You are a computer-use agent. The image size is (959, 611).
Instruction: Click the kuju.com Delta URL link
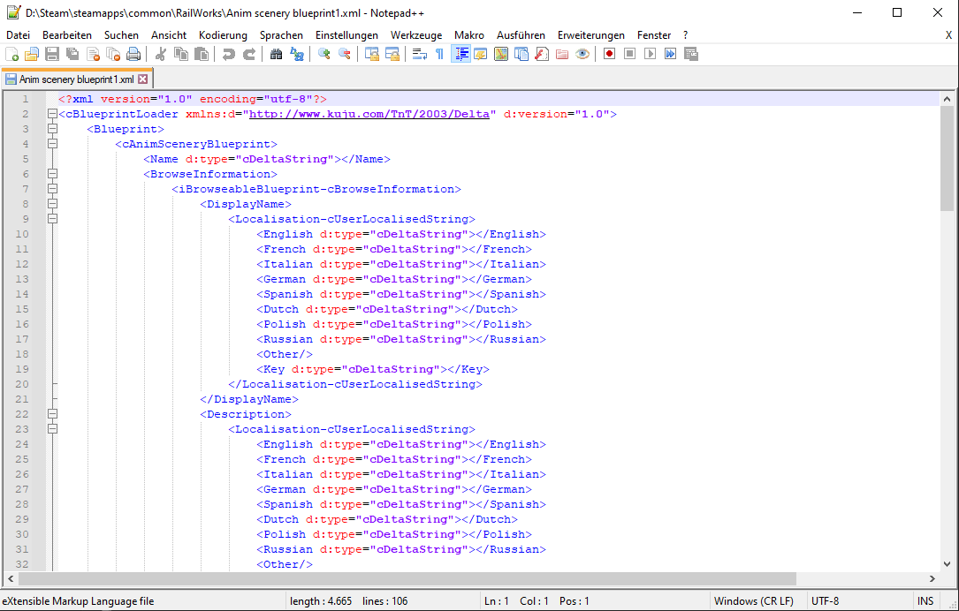pyautogui.click(x=369, y=114)
